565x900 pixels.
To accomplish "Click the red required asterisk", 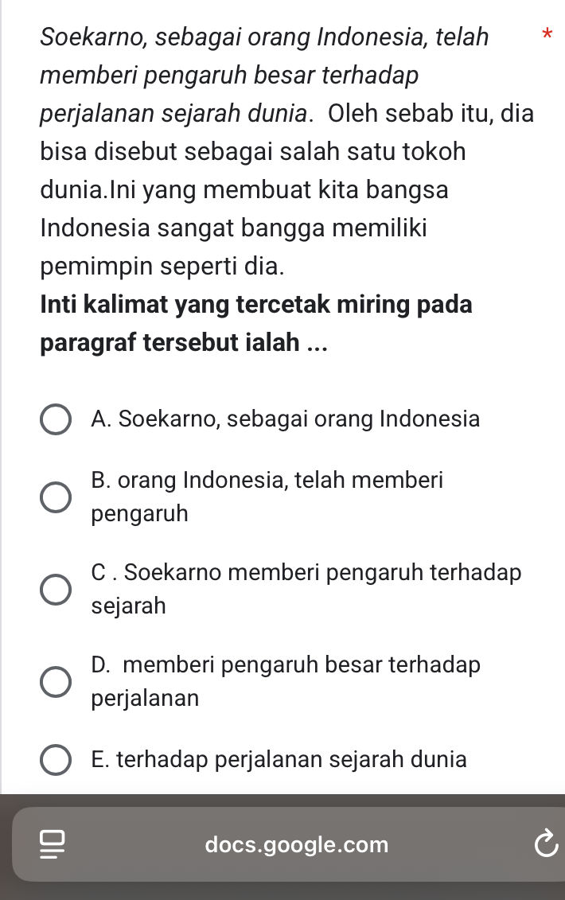I will [547, 37].
